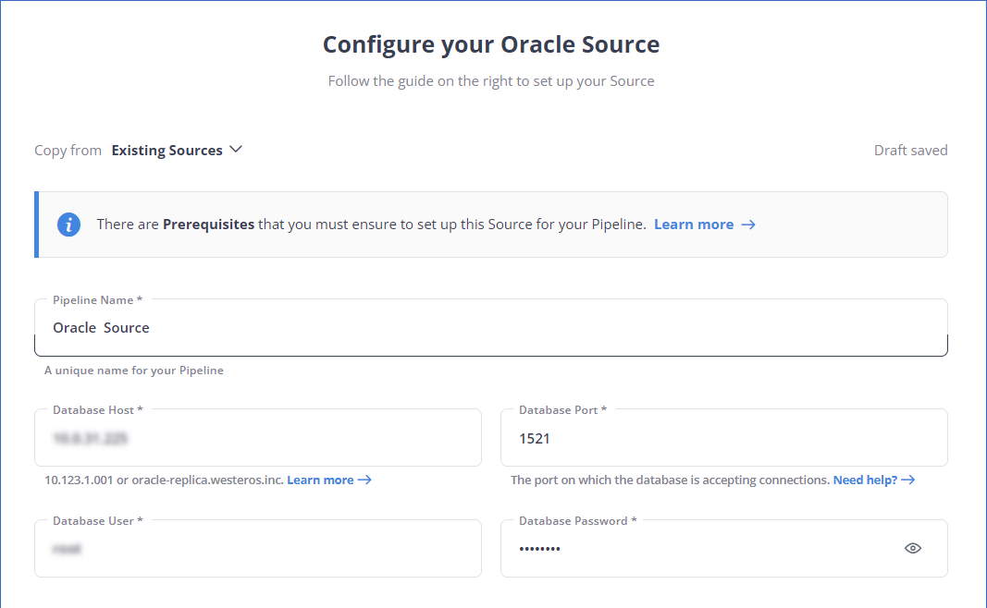This screenshot has width=987, height=608.
Task: Open Learn more link under Database Host
Action: pos(329,480)
